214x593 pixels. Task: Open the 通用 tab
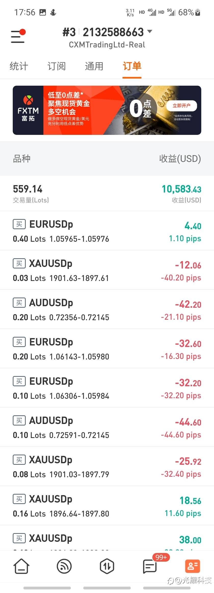94,66
